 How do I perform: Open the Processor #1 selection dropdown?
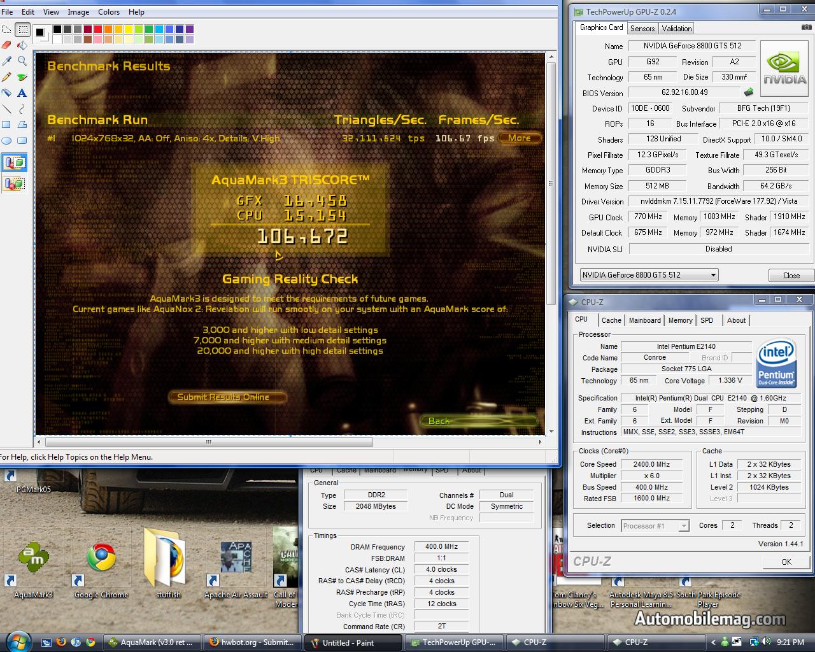655,526
